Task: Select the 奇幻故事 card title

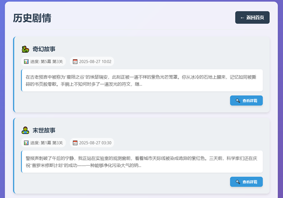Action: click(44, 49)
